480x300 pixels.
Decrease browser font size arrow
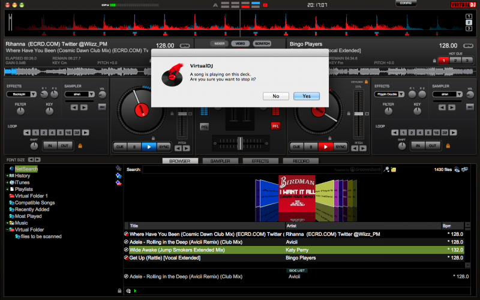[x=31, y=160]
